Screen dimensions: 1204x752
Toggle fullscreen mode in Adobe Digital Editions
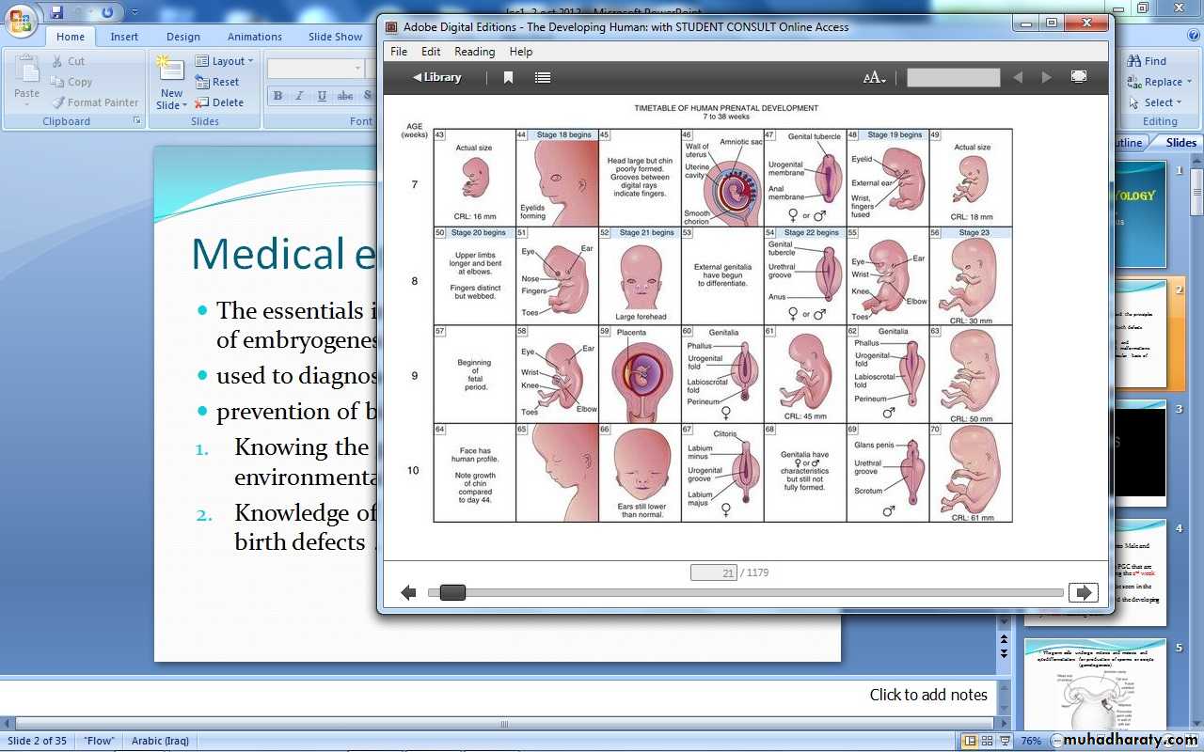(x=1079, y=77)
